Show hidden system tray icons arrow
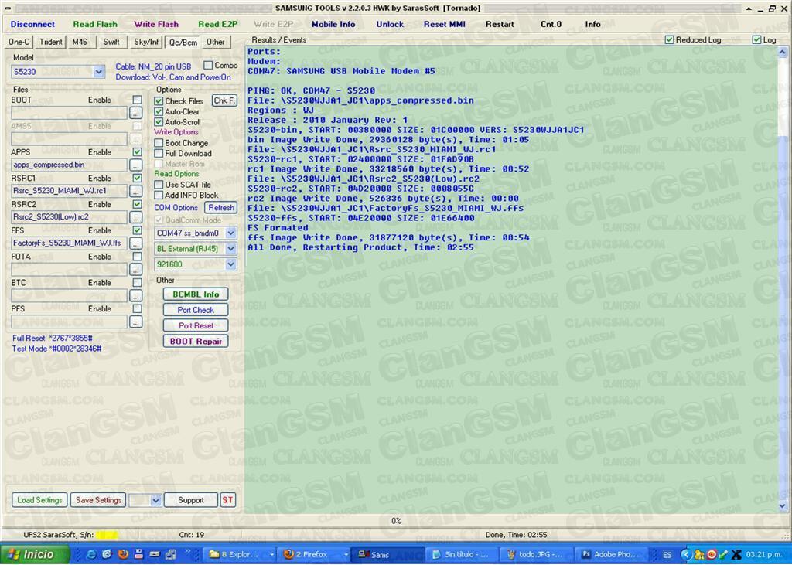 point(685,554)
